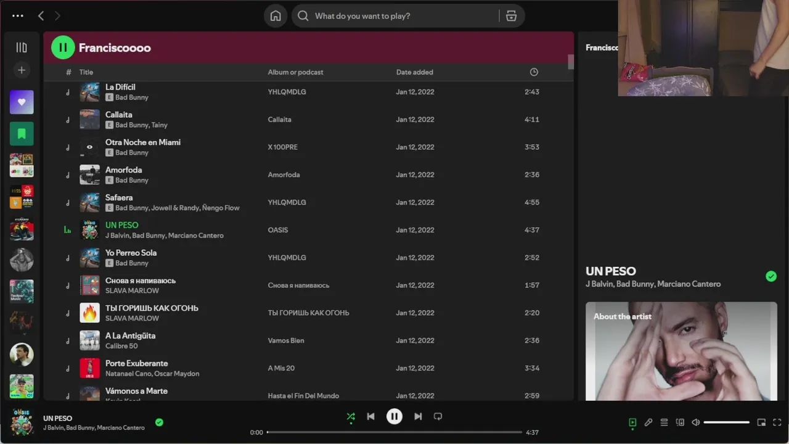Open A Mis 20 album link

coord(281,368)
